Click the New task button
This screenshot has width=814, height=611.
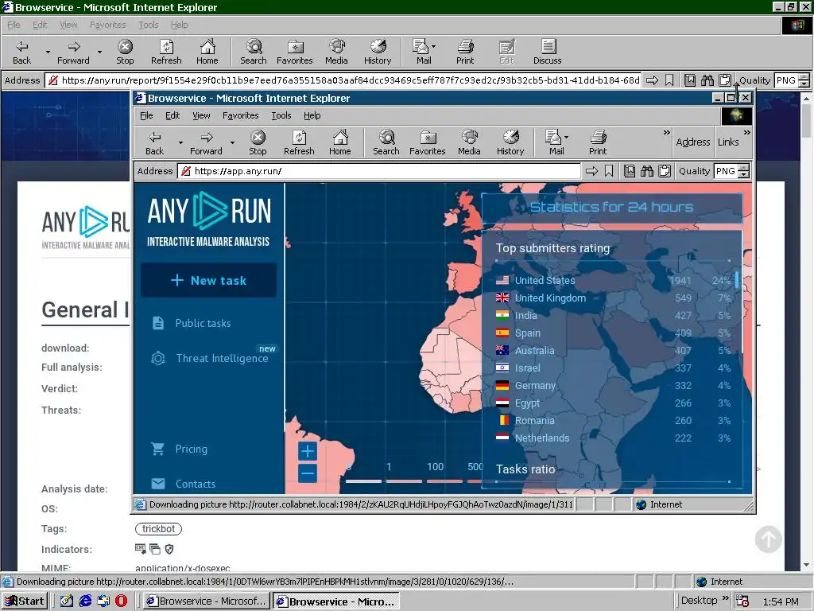[208, 280]
